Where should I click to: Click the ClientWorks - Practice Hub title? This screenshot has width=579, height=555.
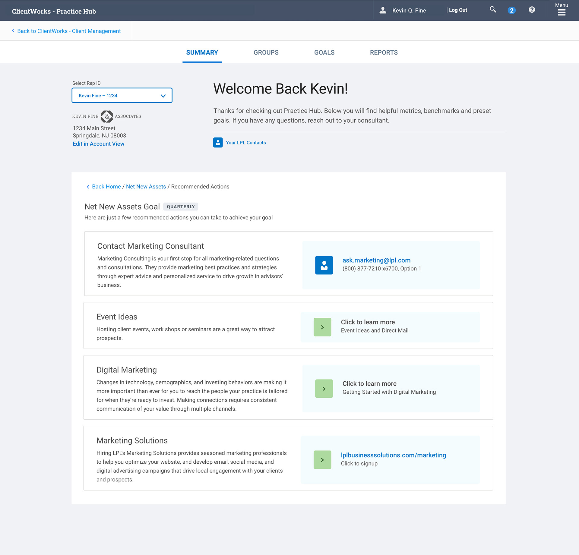point(54,11)
